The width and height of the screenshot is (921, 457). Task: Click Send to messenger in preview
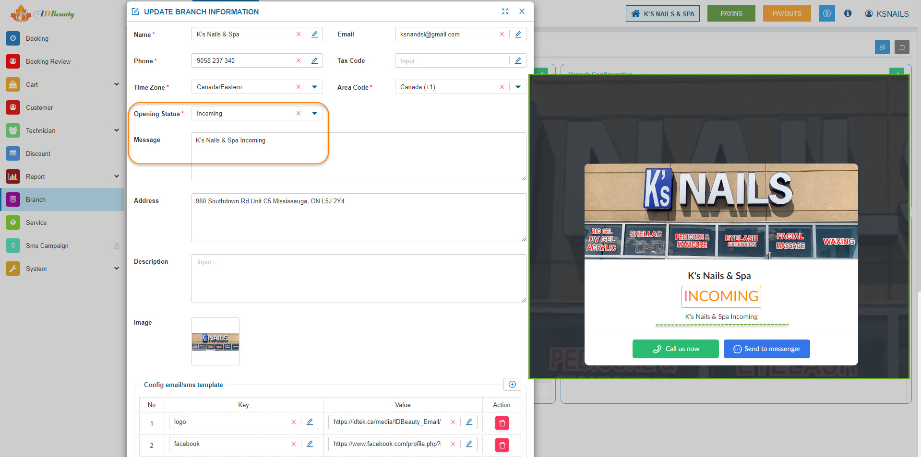[767, 349]
